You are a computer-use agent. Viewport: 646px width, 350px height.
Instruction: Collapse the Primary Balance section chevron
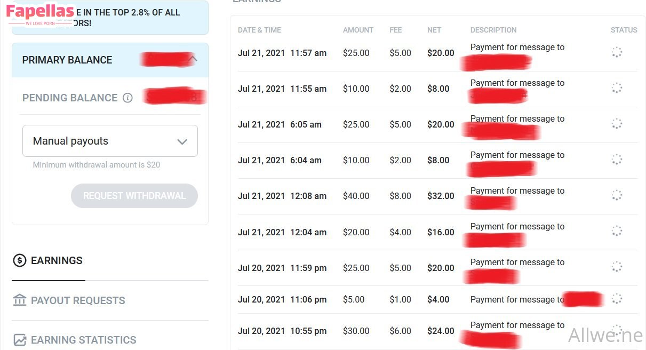[x=193, y=59]
